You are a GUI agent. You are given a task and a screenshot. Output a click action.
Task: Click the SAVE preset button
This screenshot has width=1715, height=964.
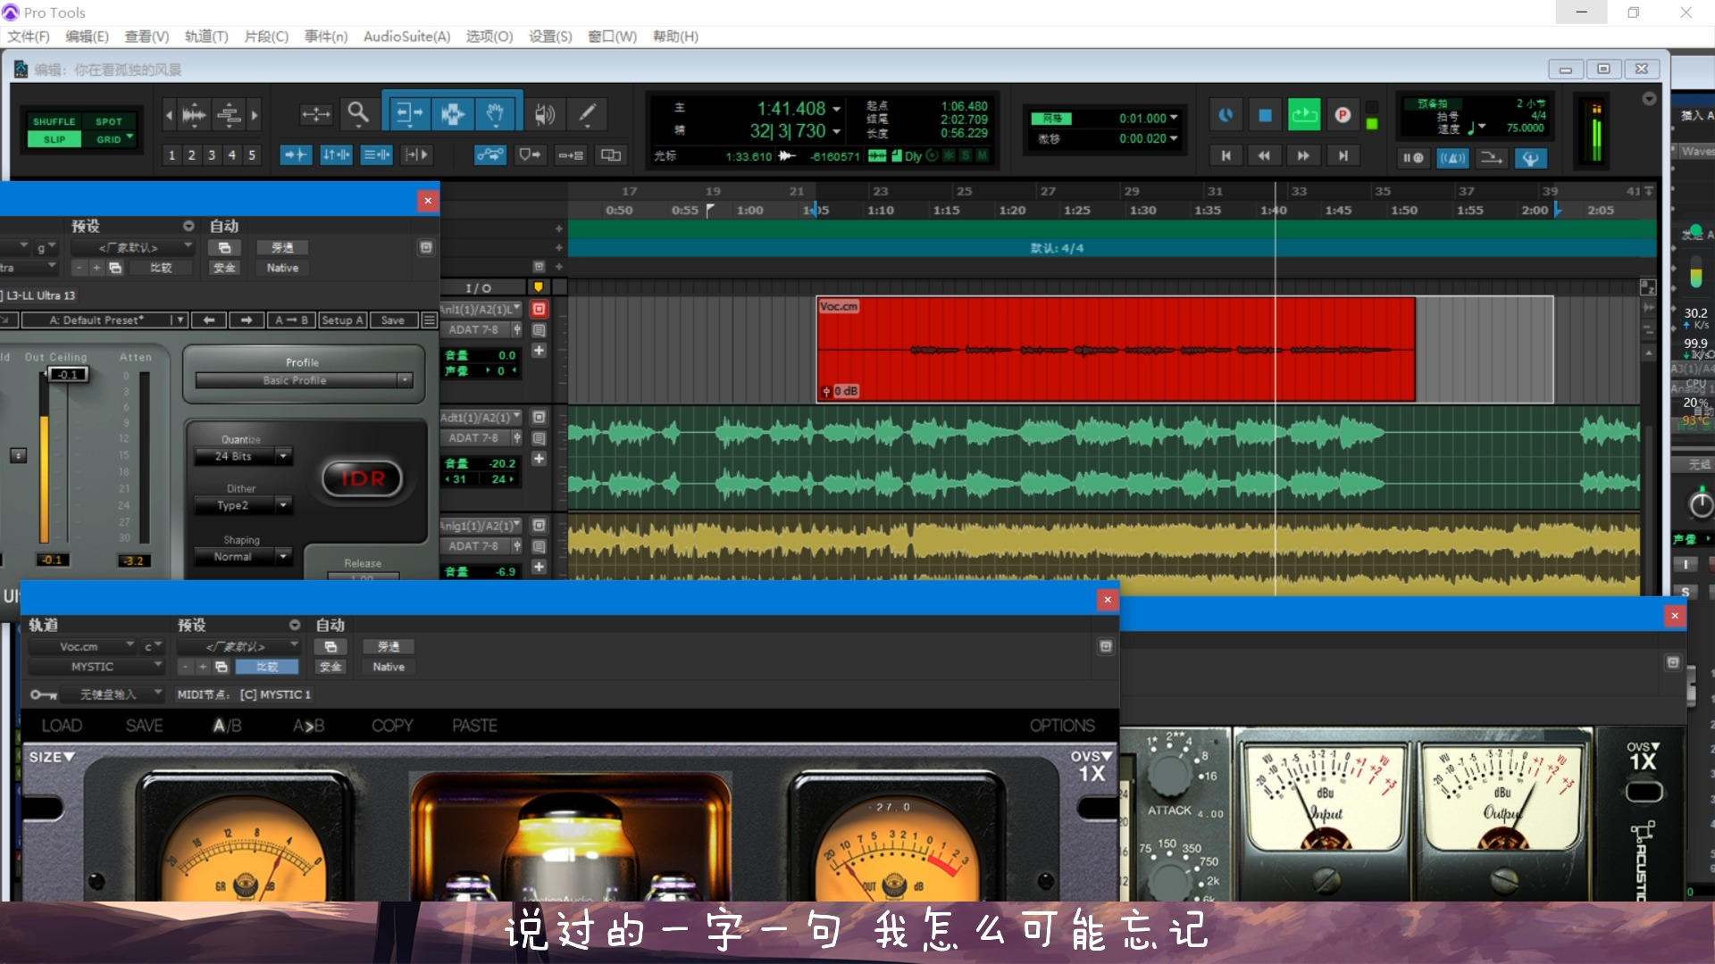coord(393,320)
